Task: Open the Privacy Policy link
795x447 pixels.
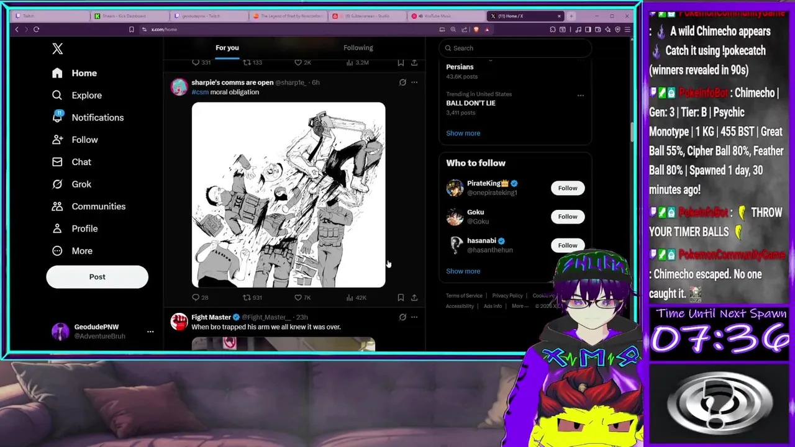Action: click(x=507, y=296)
